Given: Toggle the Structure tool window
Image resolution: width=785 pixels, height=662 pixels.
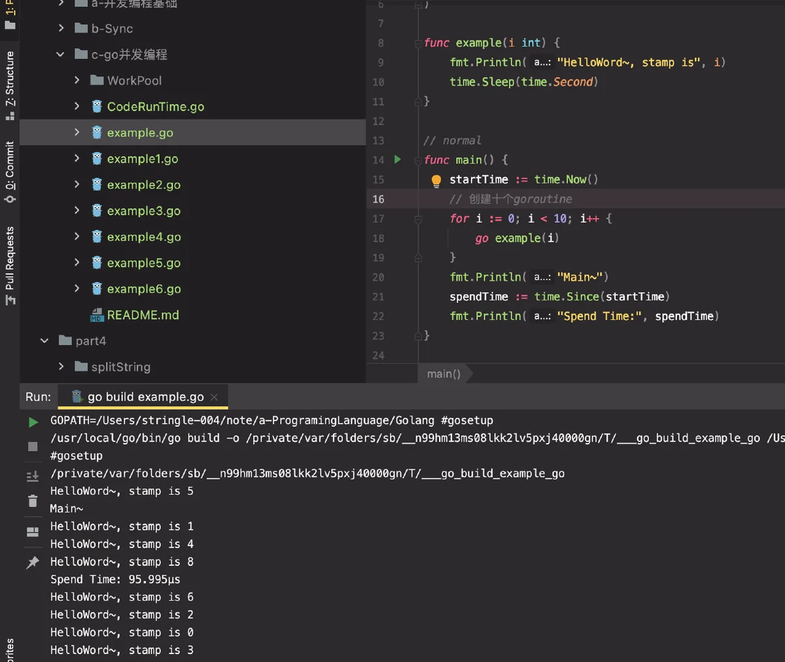Looking at the screenshot, I should (x=10, y=85).
